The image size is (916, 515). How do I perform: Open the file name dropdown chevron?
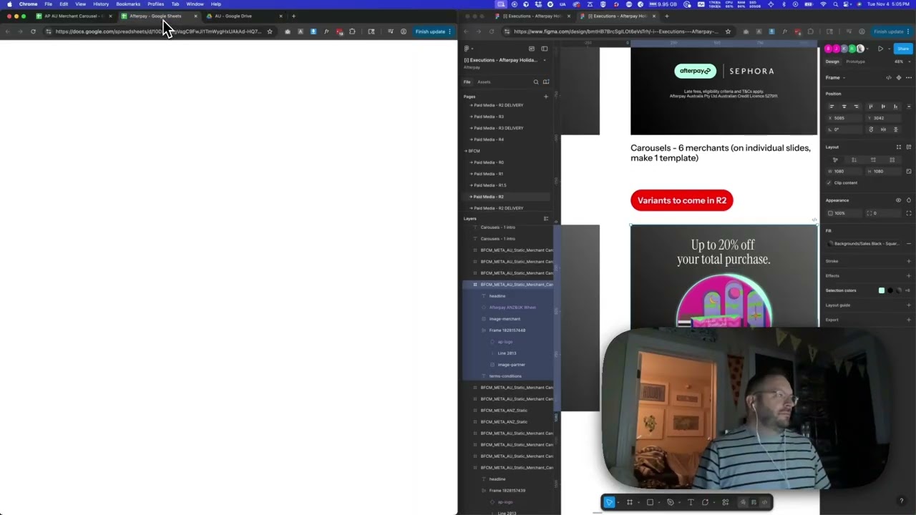coord(545,60)
